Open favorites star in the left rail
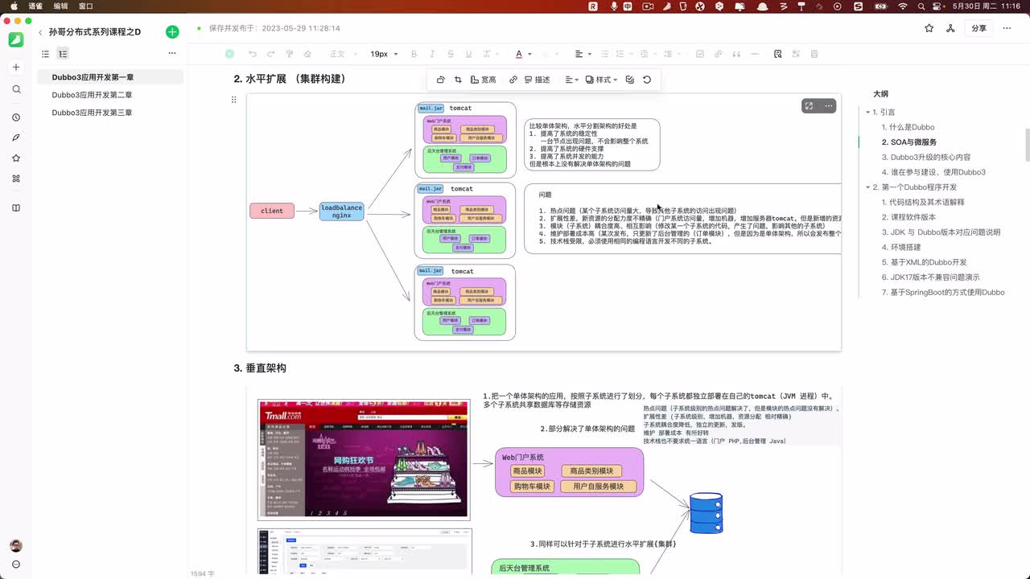Image resolution: width=1030 pixels, height=579 pixels. pyautogui.click(x=16, y=158)
